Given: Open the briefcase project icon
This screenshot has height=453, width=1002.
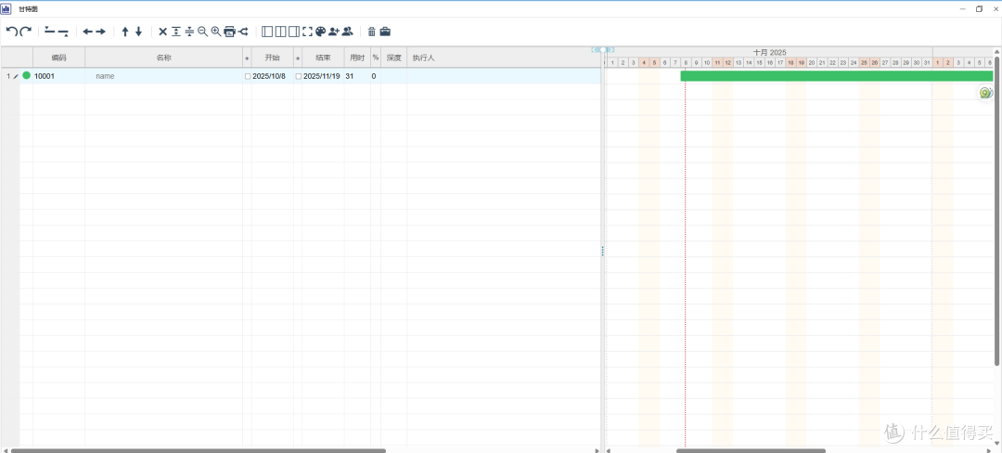Looking at the screenshot, I should click(x=385, y=32).
